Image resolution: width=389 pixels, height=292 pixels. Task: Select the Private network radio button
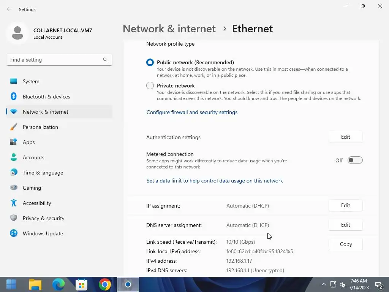(150, 86)
